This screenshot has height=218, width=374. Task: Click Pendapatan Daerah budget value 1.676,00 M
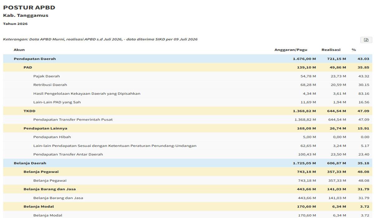coord(304,59)
